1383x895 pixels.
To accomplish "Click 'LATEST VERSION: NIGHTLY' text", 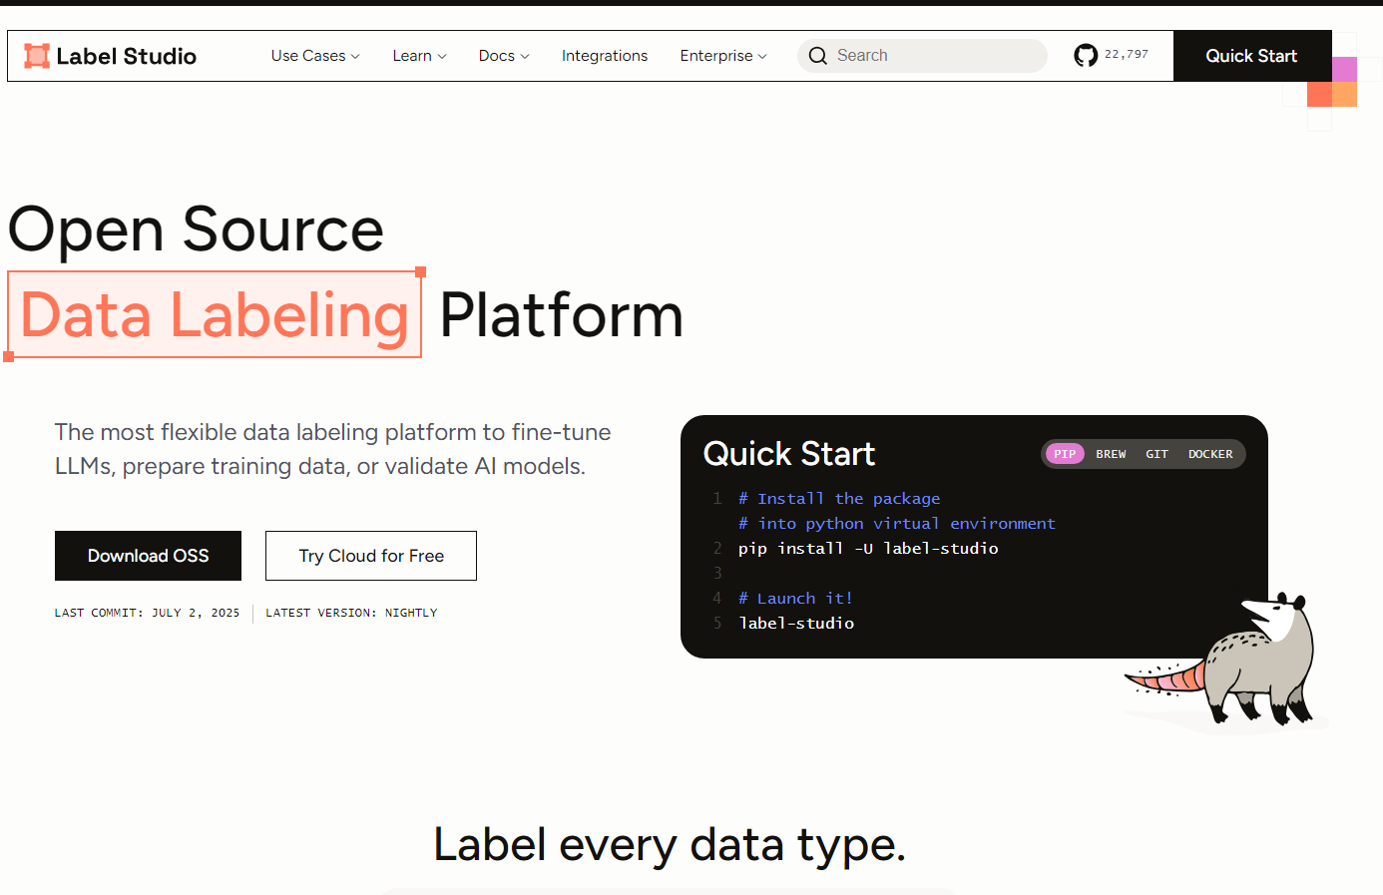I will click(351, 613).
